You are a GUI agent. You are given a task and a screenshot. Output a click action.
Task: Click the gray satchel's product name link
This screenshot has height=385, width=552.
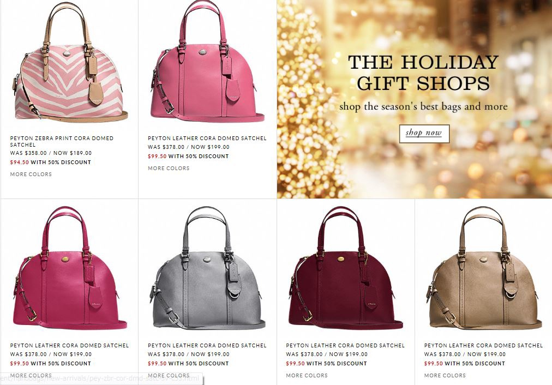207,346
